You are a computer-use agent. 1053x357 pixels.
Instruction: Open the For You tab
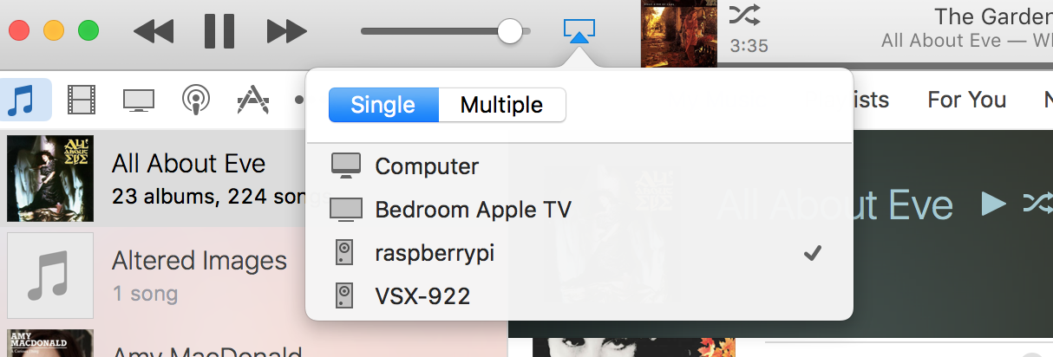pos(966,100)
